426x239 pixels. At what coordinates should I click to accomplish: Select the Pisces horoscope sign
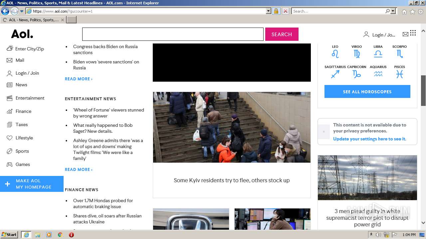coord(399,72)
